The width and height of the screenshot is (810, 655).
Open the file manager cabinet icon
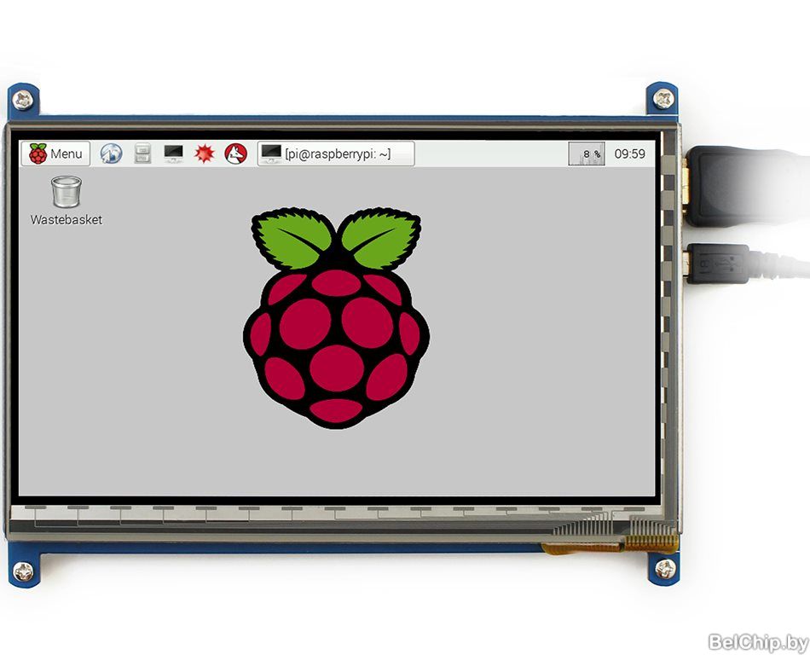[142, 154]
